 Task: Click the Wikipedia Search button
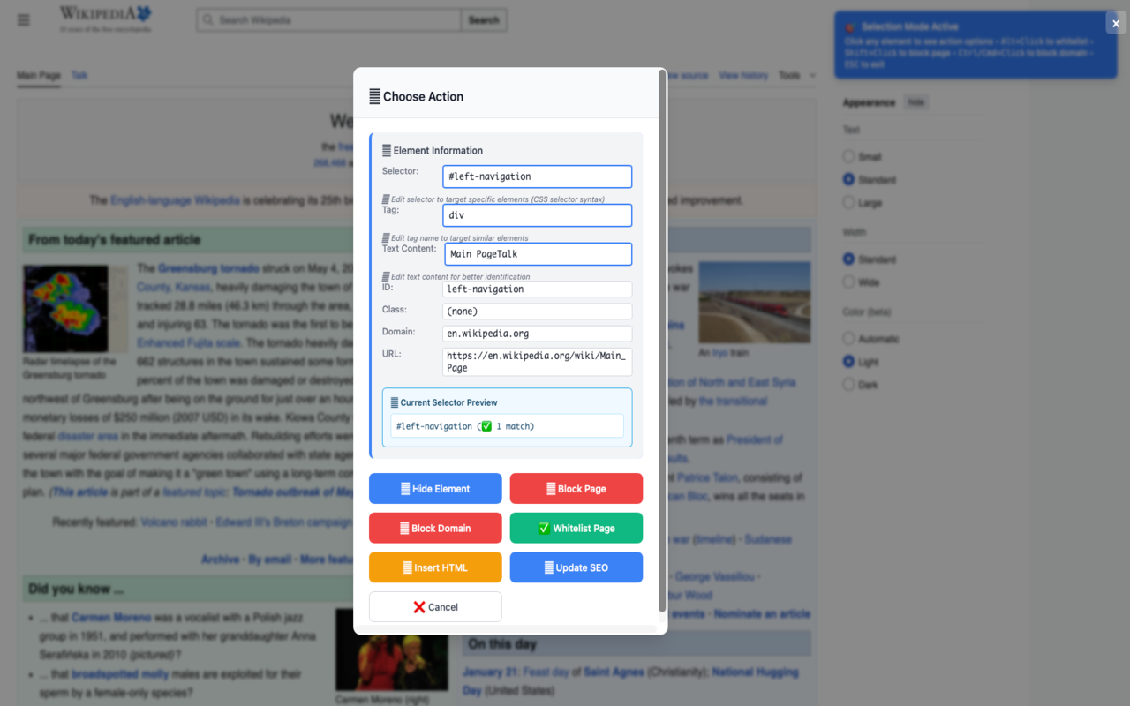[484, 19]
